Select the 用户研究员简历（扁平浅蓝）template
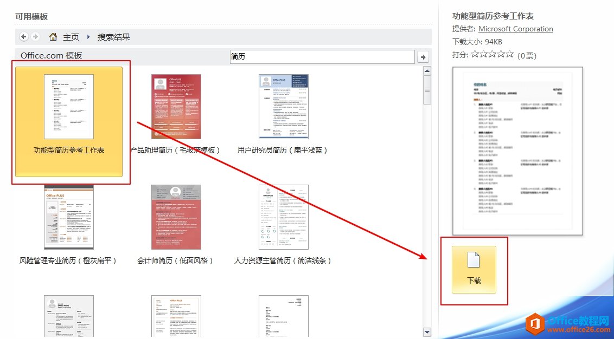This screenshot has height=339, width=614. coord(284,106)
